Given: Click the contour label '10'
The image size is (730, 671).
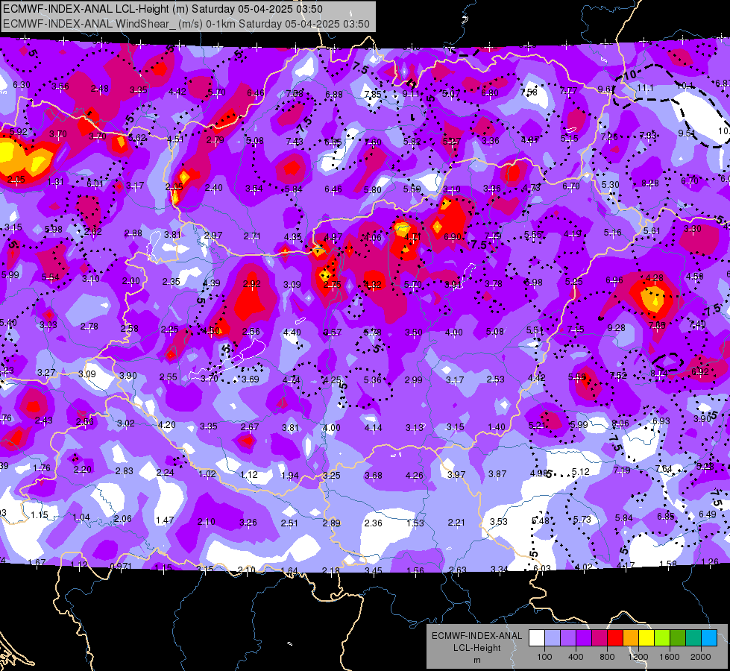Looking at the screenshot, I should pos(629,75).
